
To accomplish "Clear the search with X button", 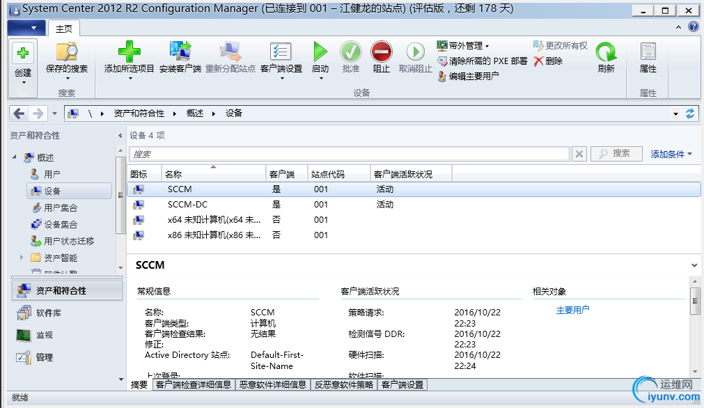I will 579,154.
